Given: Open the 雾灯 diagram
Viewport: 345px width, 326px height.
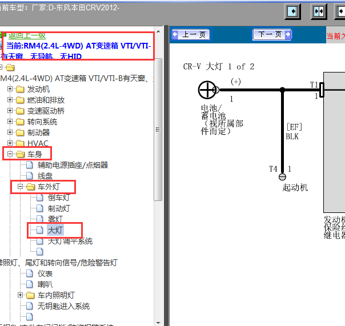Looking at the screenshot, I should [55, 219].
